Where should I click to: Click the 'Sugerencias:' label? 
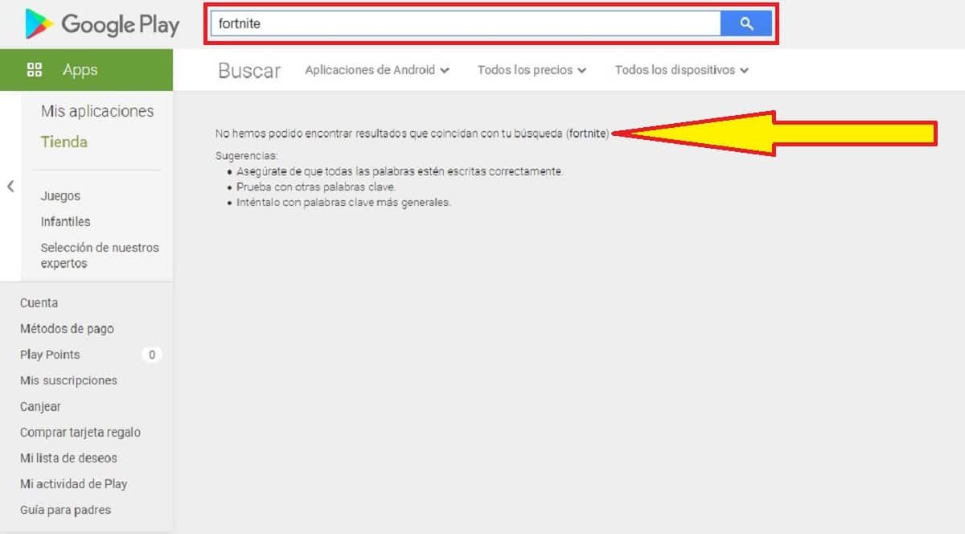pyautogui.click(x=246, y=155)
